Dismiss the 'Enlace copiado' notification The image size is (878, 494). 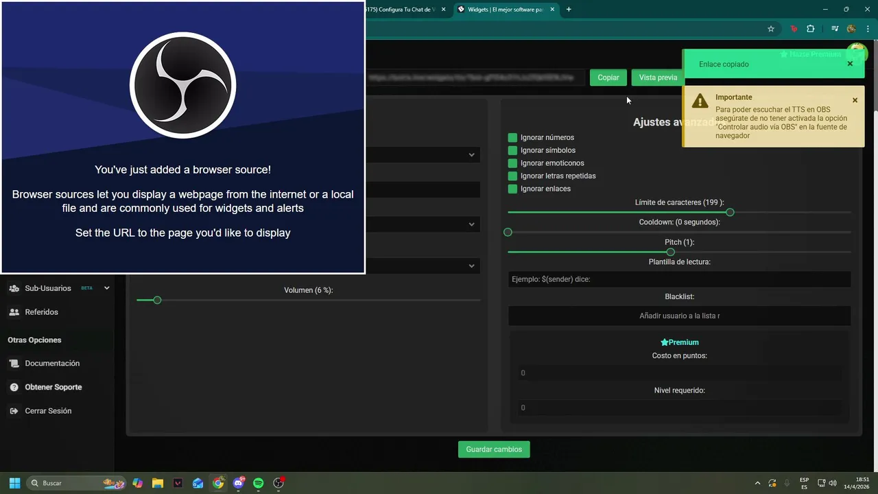pyautogui.click(x=850, y=64)
